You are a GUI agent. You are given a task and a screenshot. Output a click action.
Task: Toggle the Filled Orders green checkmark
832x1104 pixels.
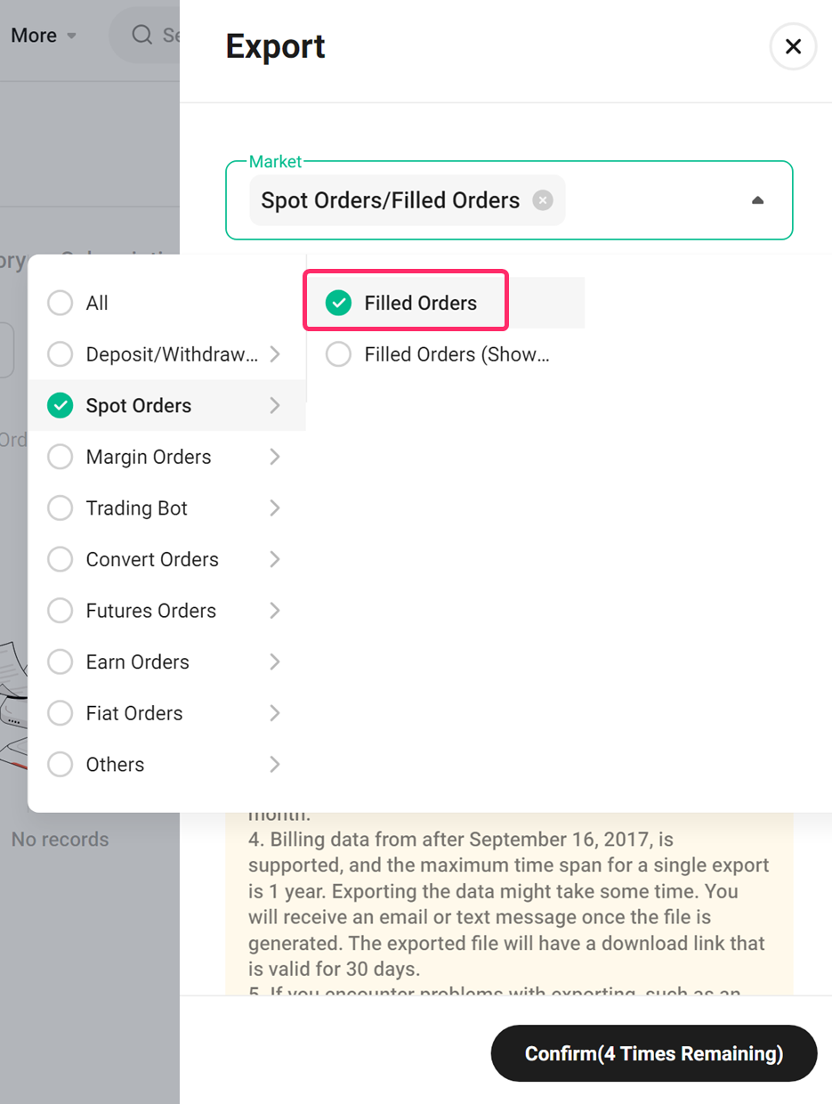pyautogui.click(x=338, y=303)
